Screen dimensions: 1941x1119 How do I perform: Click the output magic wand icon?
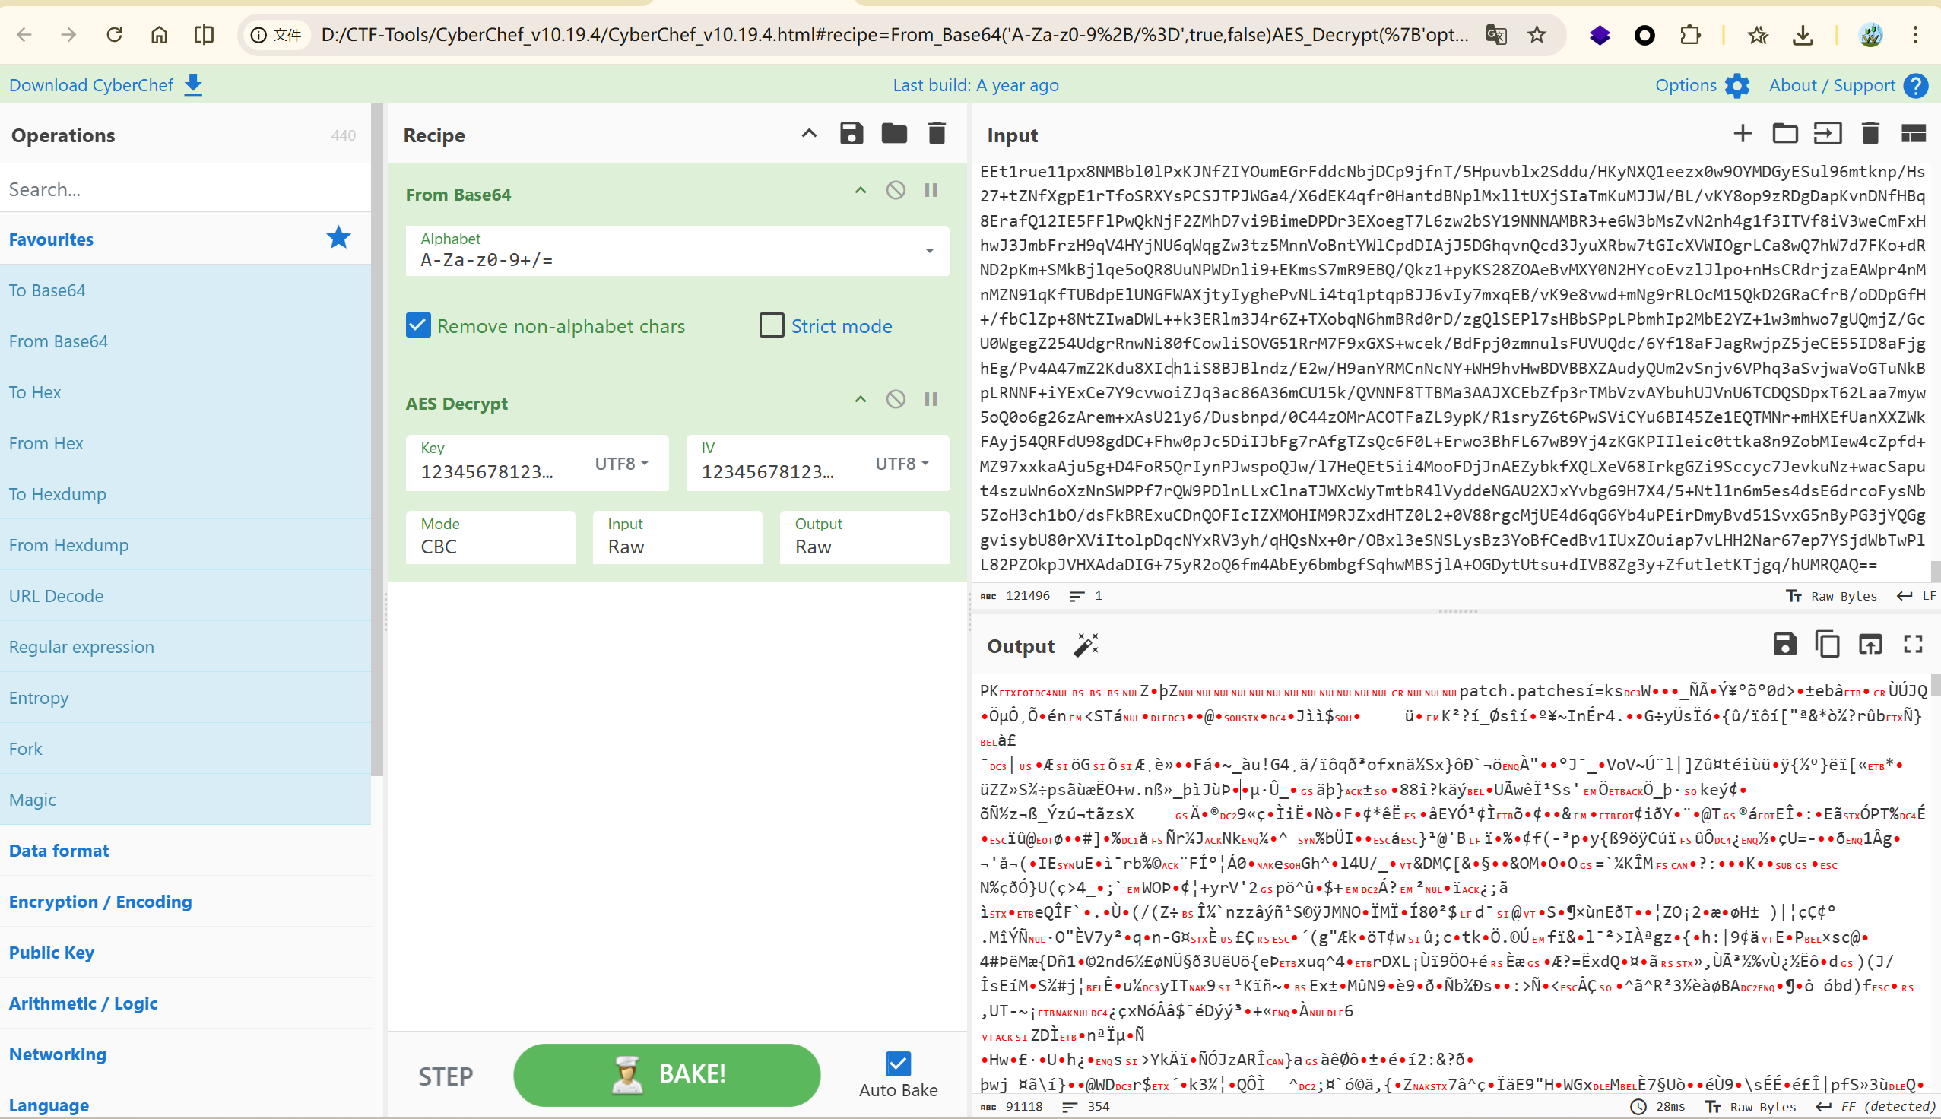1086,645
